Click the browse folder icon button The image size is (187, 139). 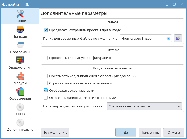point(178,38)
